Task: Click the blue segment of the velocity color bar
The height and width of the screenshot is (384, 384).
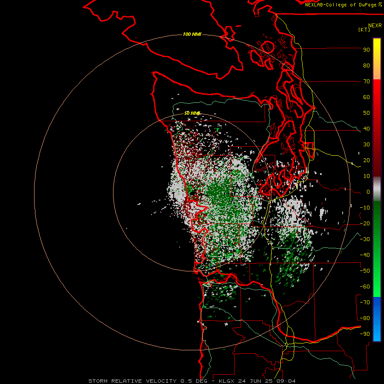Action: 377,319
